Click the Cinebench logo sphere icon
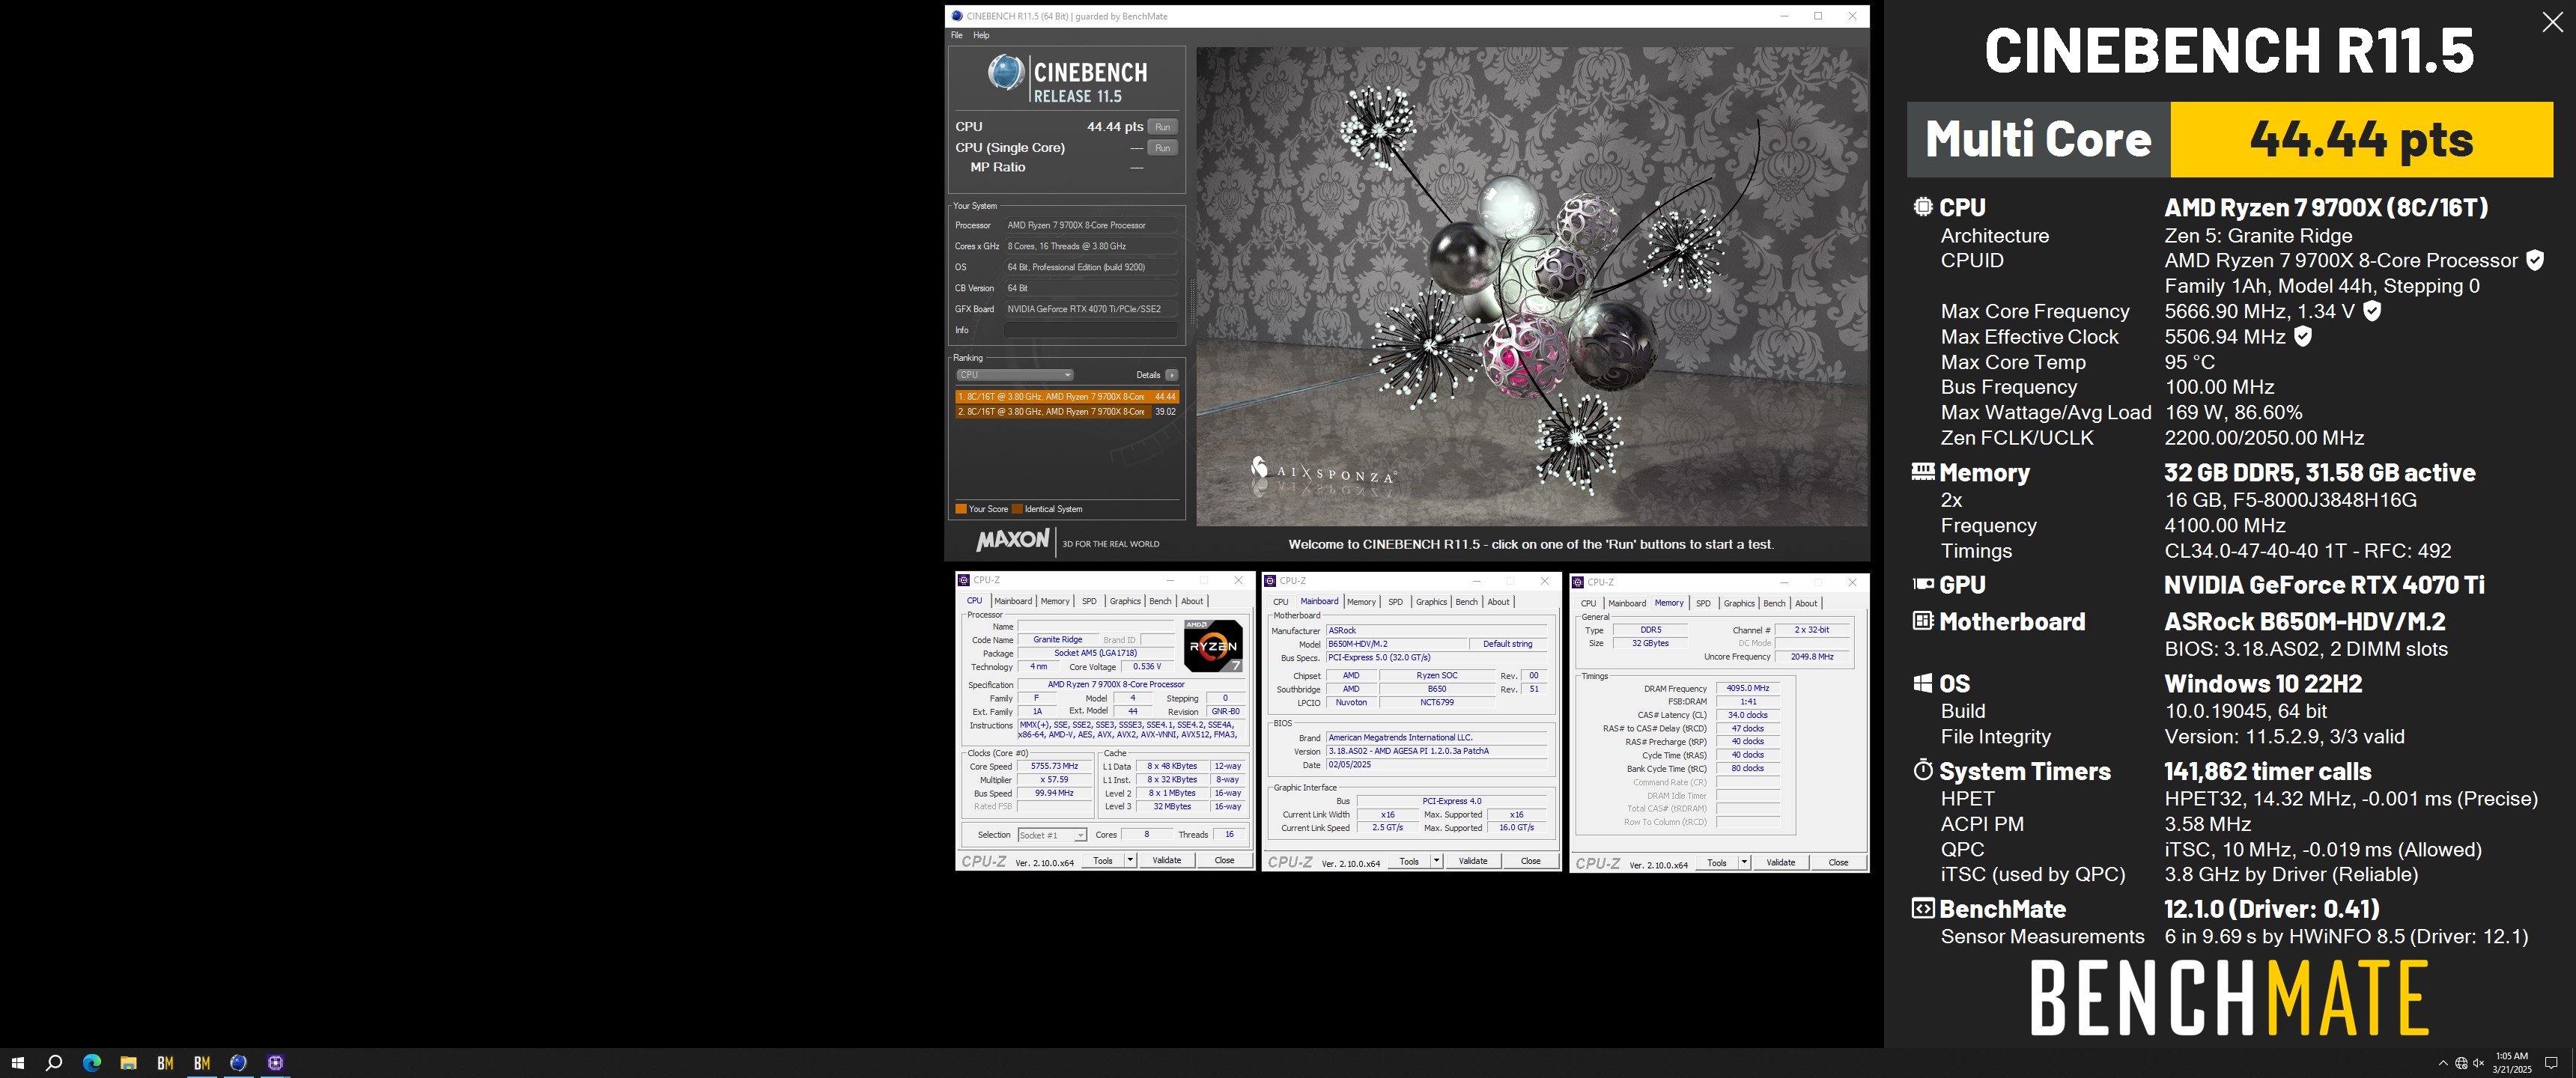Viewport: 2576px width, 1078px height. (1006, 73)
